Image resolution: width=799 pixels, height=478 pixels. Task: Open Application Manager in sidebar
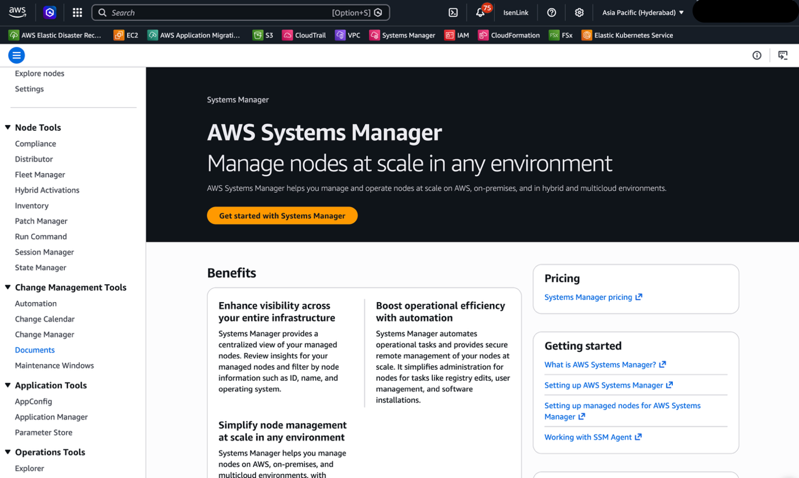click(51, 417)
